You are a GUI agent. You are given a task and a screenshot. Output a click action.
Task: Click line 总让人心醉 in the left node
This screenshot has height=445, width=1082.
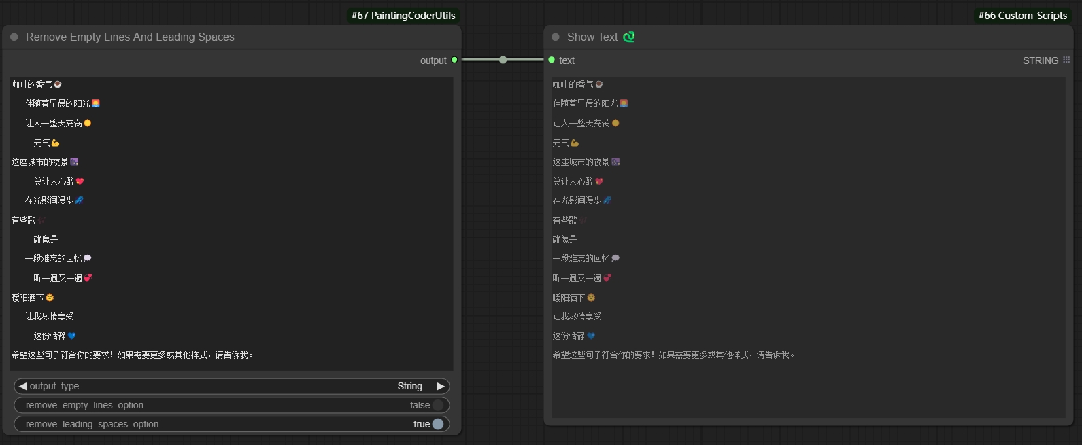pyautogui.click(x=59, y=182)
